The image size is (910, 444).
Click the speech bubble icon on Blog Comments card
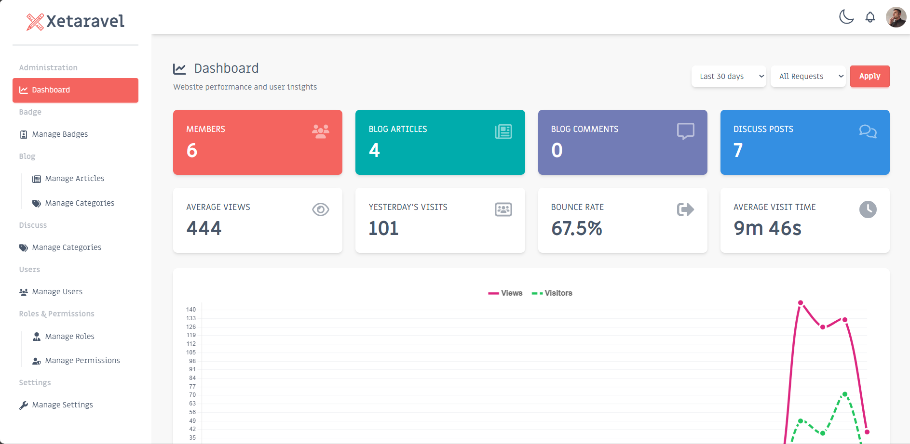(685, 131)
